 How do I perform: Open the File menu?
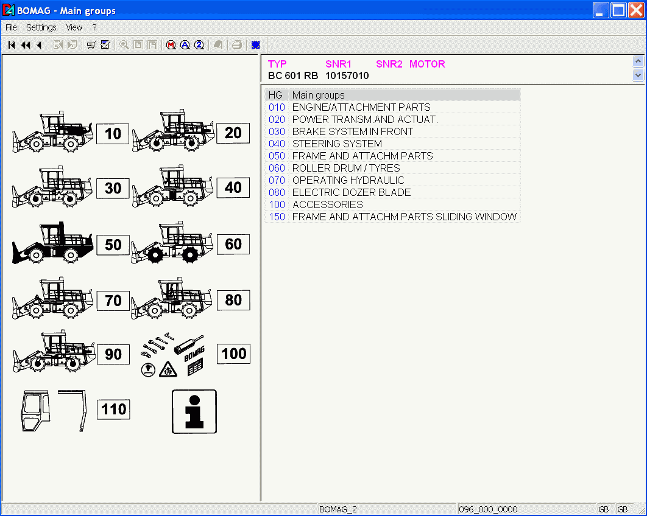point(11,27)
